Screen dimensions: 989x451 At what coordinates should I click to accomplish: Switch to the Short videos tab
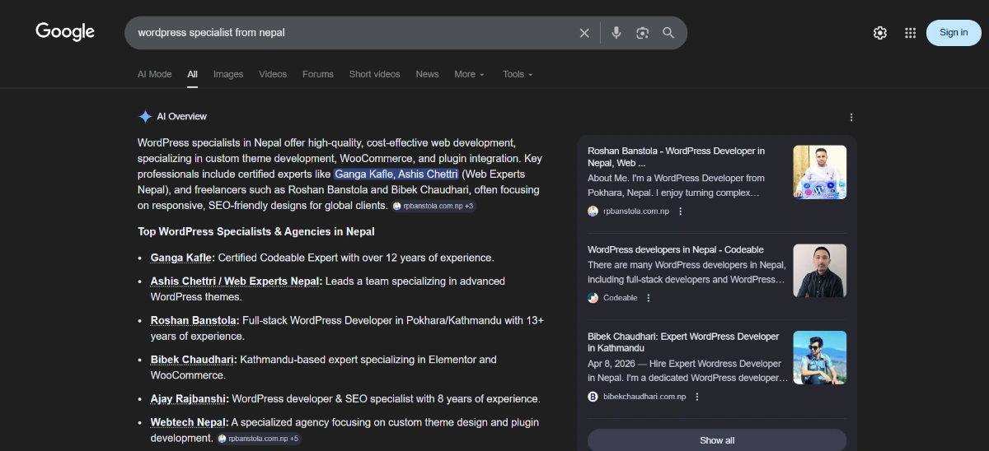[x=374, y=74]
